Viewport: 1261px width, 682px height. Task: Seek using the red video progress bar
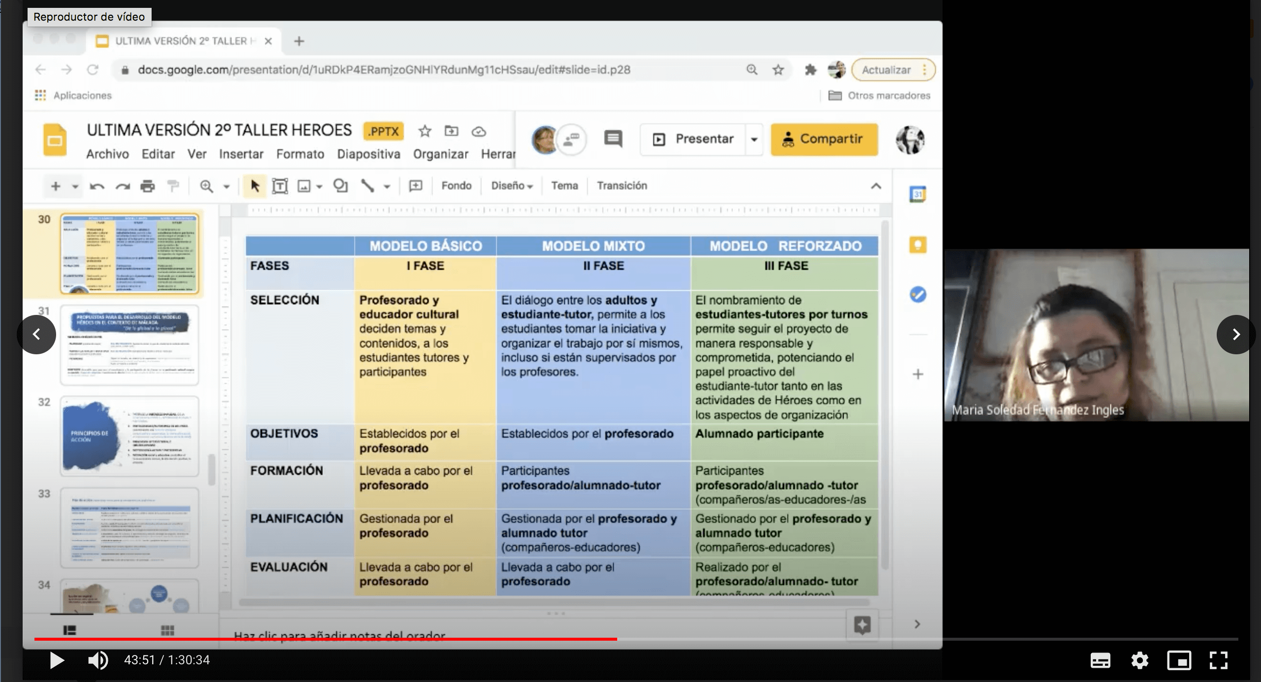[325, 639]
